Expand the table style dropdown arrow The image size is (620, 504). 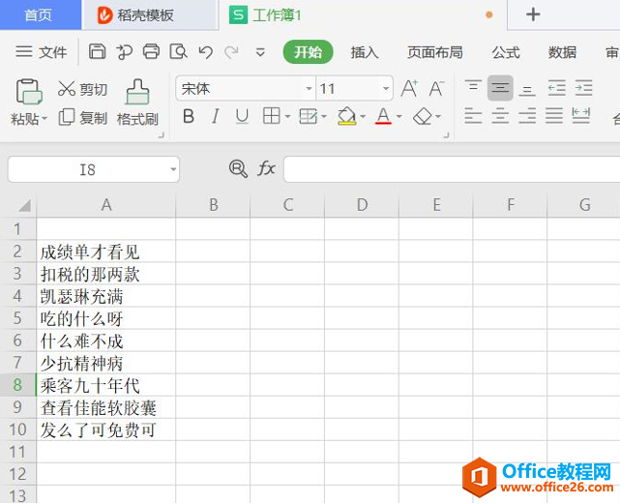pyautogui.click(x=324, y=117)
